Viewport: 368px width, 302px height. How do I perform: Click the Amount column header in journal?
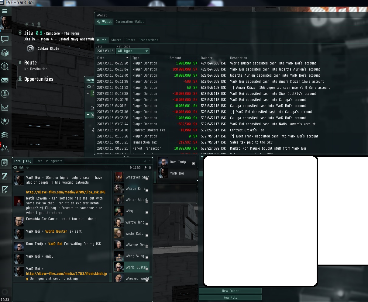[183, 58]
